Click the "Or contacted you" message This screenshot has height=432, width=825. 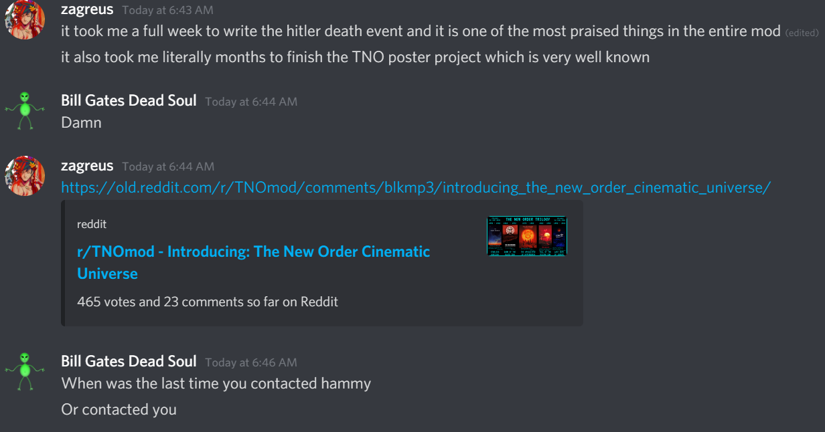[119, 409]
